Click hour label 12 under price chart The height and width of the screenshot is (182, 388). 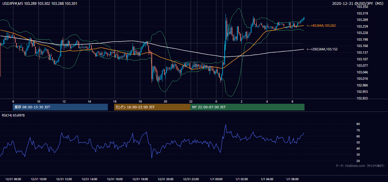click(x=64, y=101)
